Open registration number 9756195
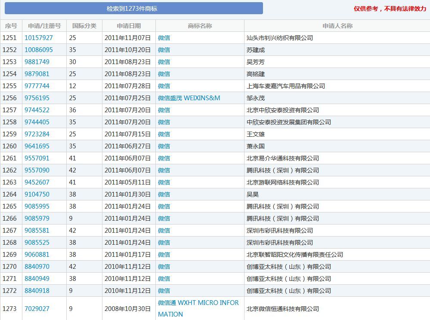430x320 pixels. coord(37,98)
